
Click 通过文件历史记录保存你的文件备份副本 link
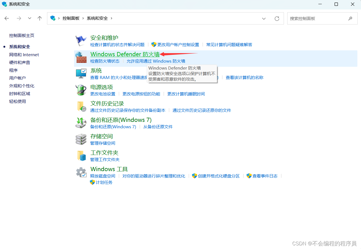click(128, 110)
